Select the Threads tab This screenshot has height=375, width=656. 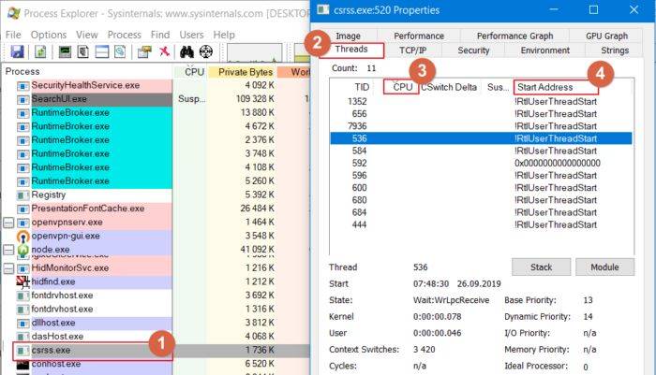[351, 50]
